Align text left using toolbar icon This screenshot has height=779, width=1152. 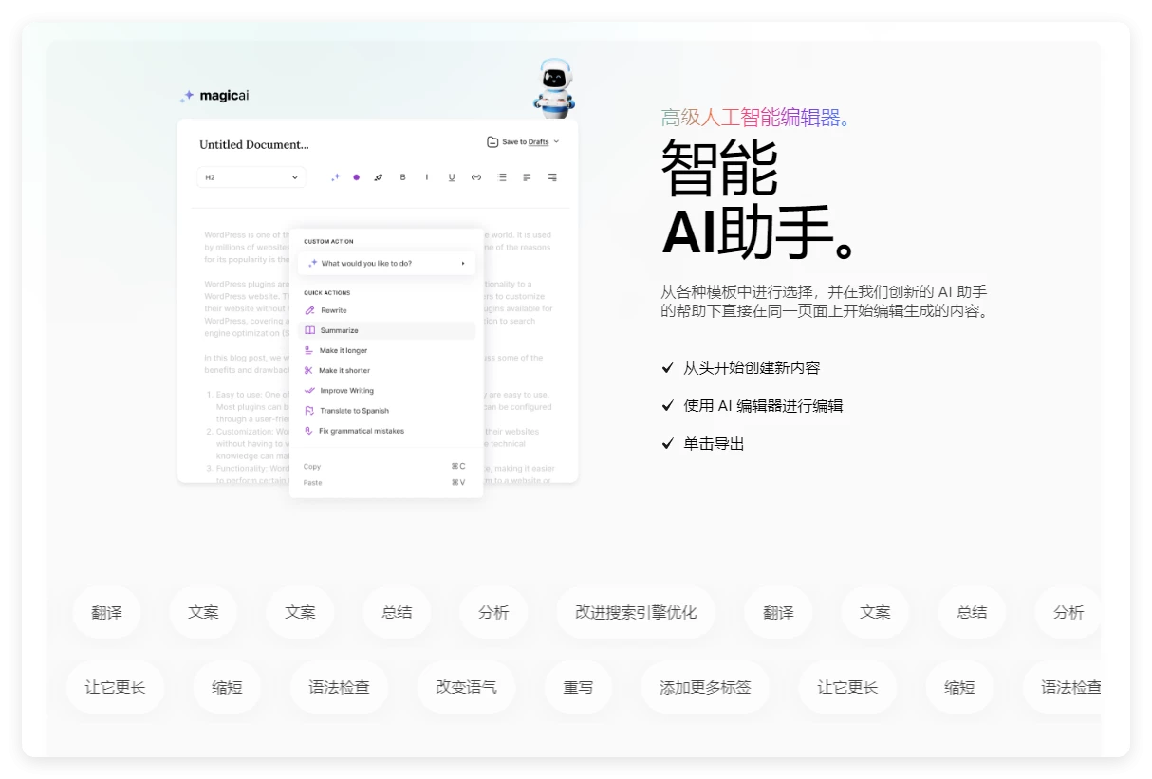[527, 177]
